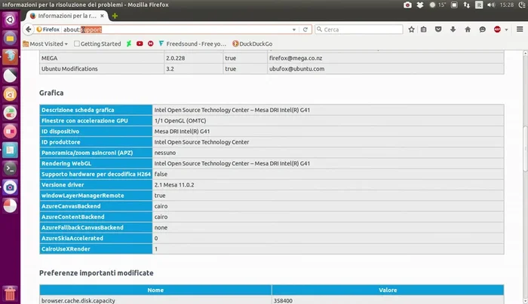Open the session power menu
Screen dimensions: 528x304
click(523, 5)
